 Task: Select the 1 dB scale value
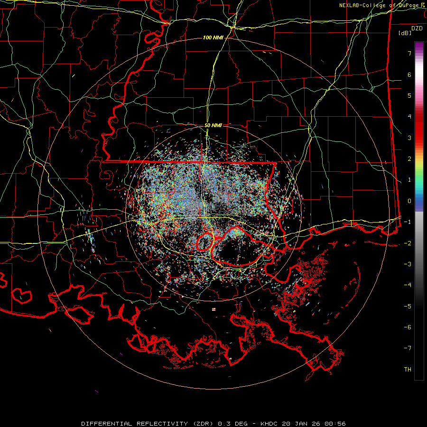[409, 180]
